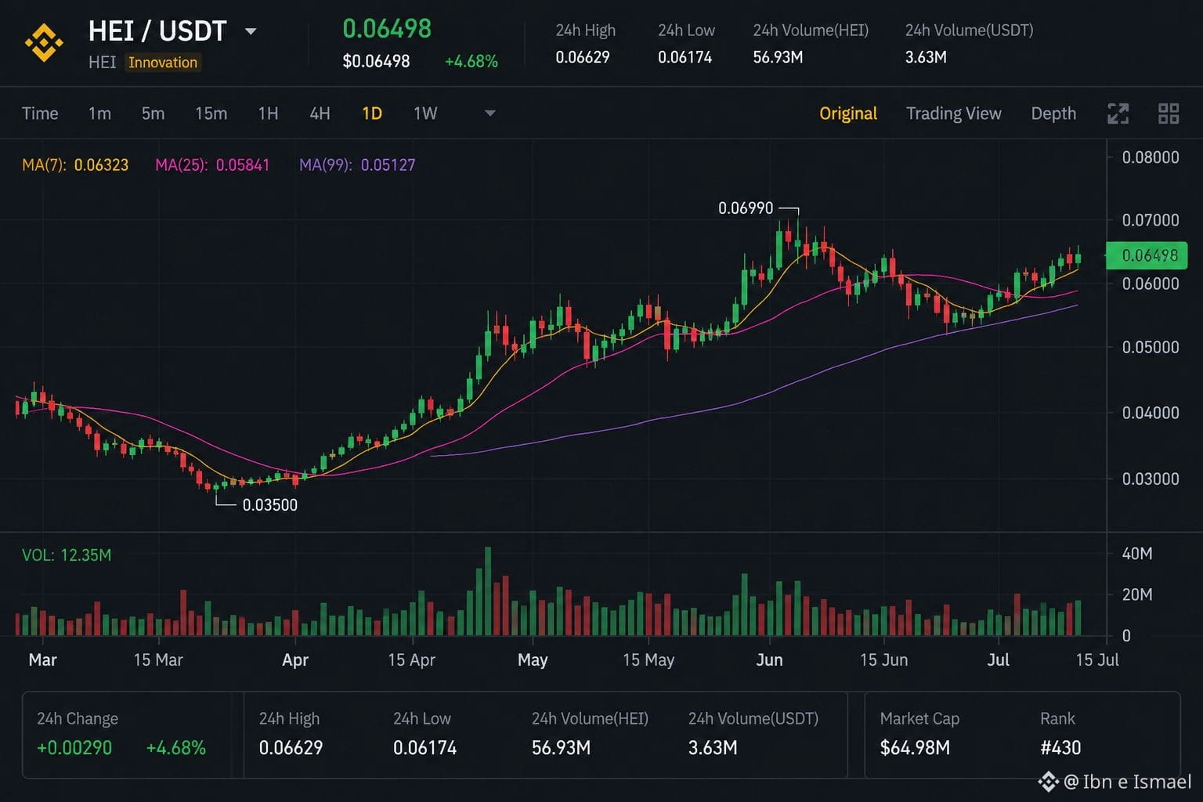Expand more intervals dropdown arrow
The height and width of the screenshot is (802, 1203).
[490, 114]
